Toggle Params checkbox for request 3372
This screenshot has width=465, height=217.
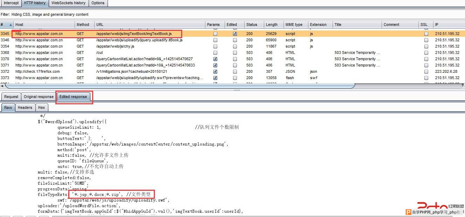pyautogui.click(x=215, y=72)
